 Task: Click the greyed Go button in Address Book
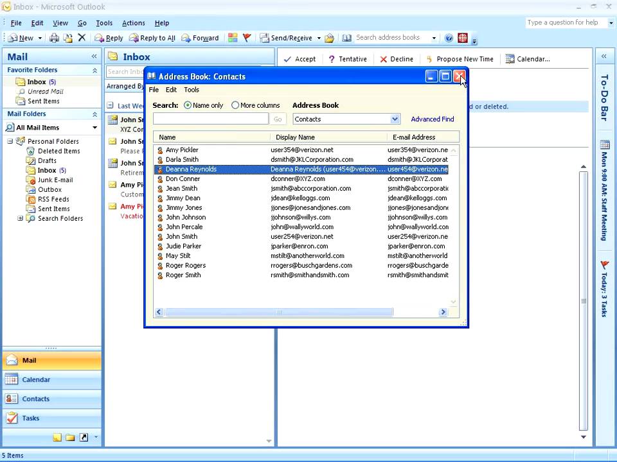[278, 119]
